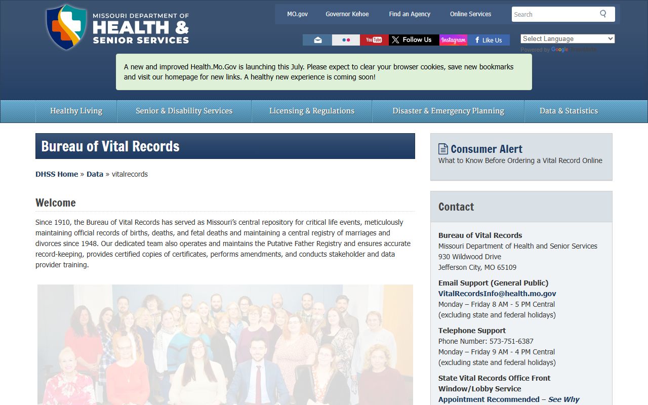The height and width of the screenshot is (405, 648).
Task: Open the Licensing & Regulations menu
Action: tap(312, 111)
